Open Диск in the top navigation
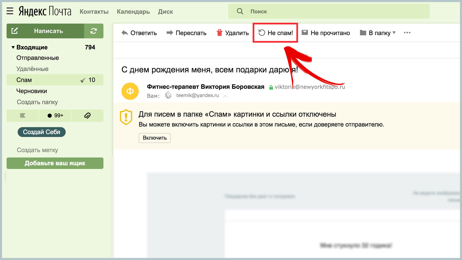The height and width of the screenshot is (260, 462). 166,12
